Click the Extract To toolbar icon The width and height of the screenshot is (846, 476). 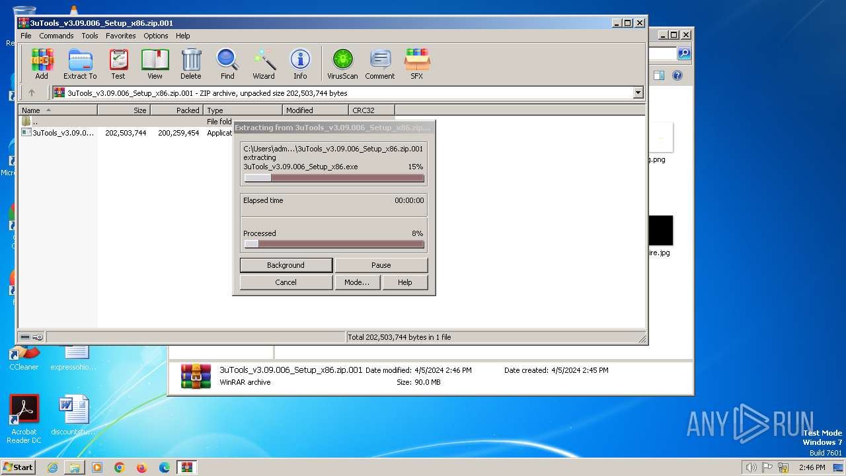(x=80, y=64)
